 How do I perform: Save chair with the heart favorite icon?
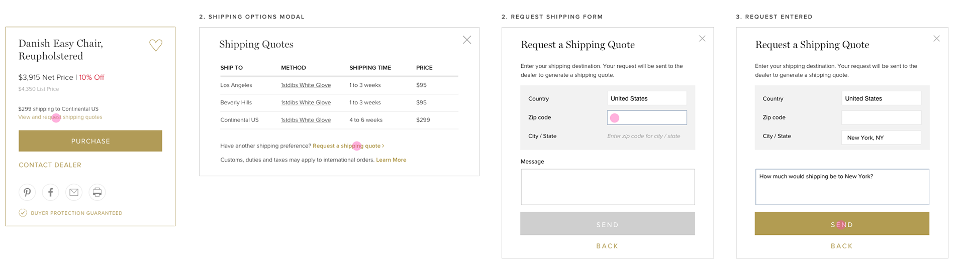(x=156, y=45)
